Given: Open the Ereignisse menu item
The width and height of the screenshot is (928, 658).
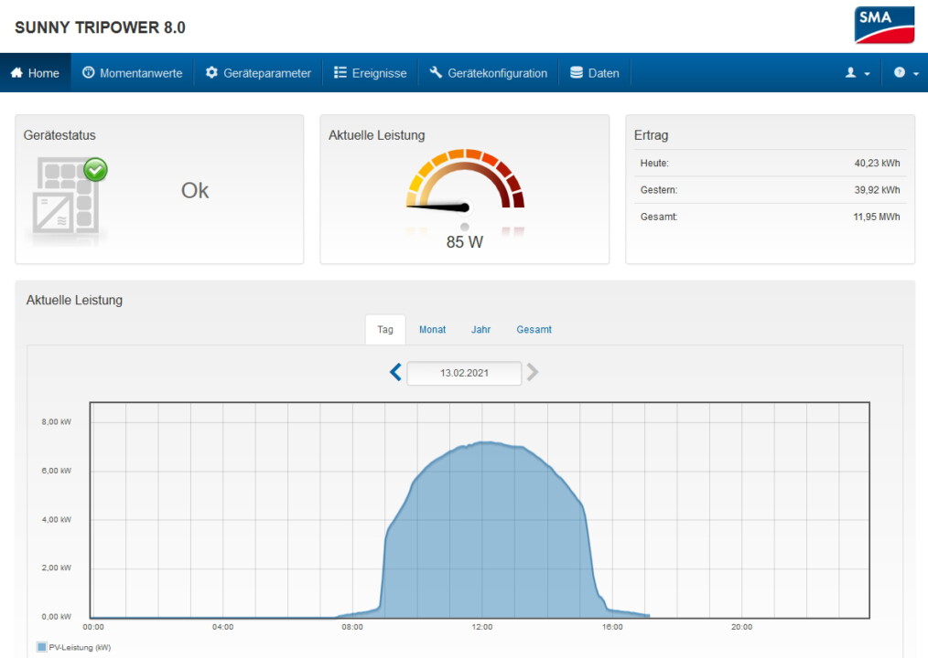Looking at the screenshot, I should [371, 73].
